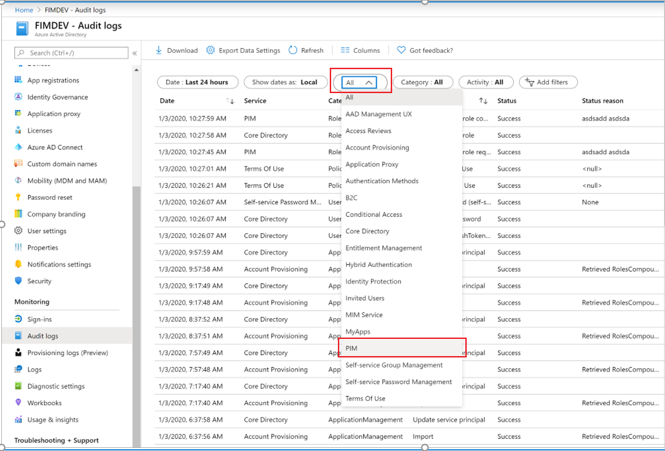The width and height of the screenshot is (665, 451).
Task: Click the Refresh circular arrow icon
Action: (293, 50)
